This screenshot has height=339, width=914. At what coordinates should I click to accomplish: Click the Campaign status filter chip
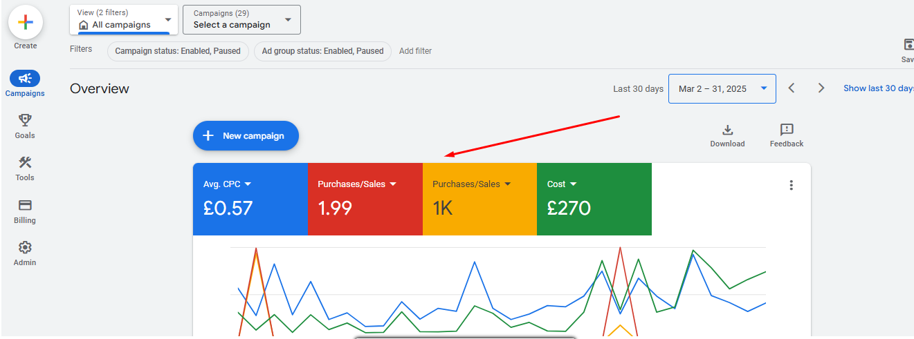(178, 51)
